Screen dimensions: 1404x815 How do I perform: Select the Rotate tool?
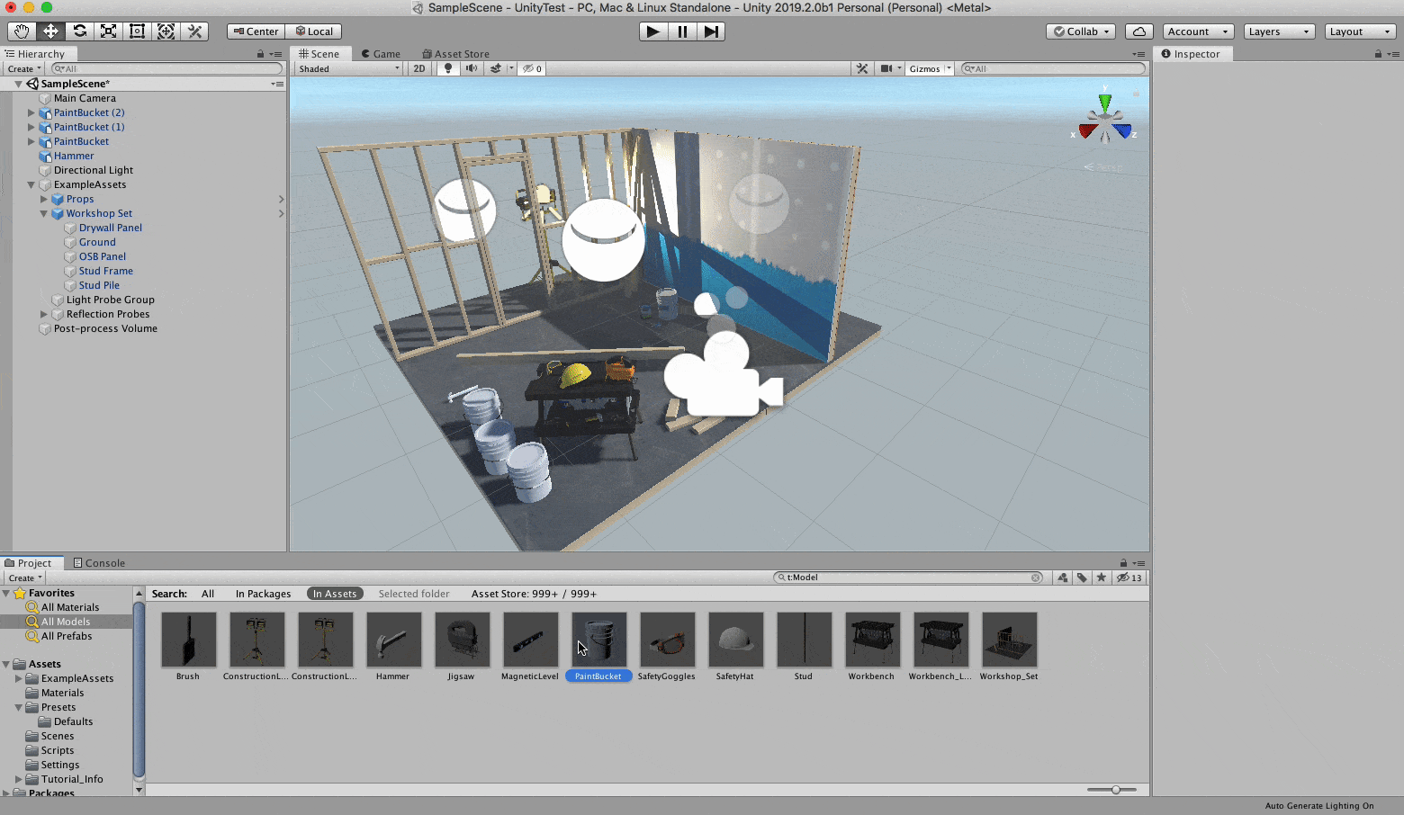pyautogui.click(x=79, y=31)
